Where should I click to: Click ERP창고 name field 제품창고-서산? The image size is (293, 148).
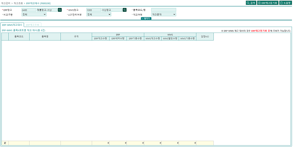coord(47,10)
